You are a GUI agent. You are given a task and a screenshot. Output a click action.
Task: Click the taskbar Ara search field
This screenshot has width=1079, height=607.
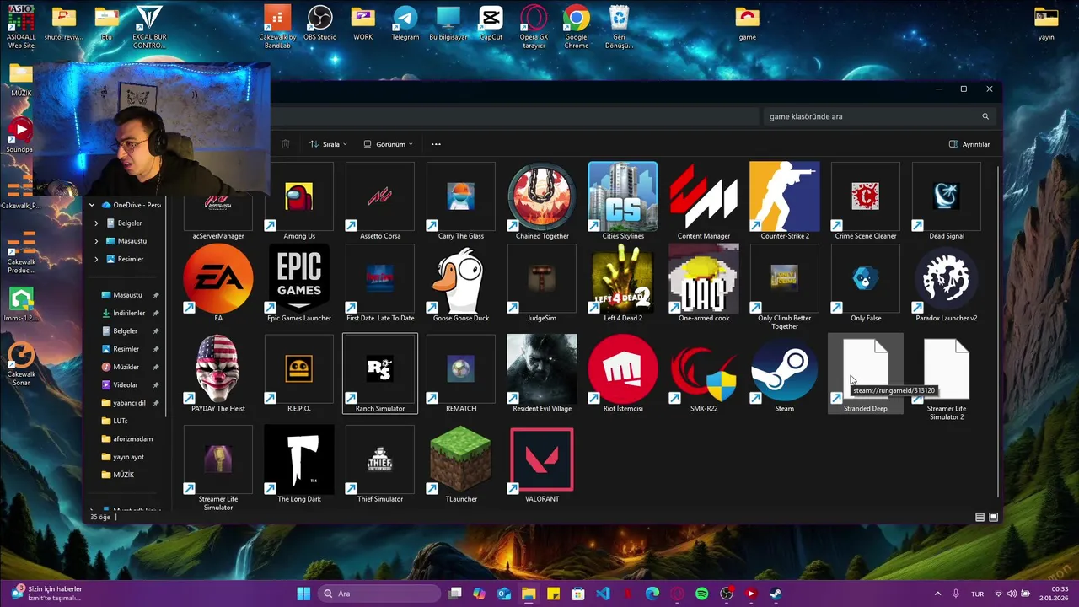[380, 594]
